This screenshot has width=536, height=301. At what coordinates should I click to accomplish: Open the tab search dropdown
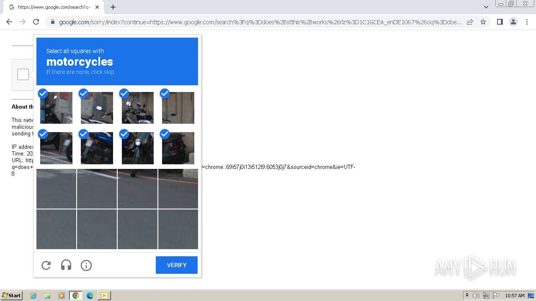[486, 7]
